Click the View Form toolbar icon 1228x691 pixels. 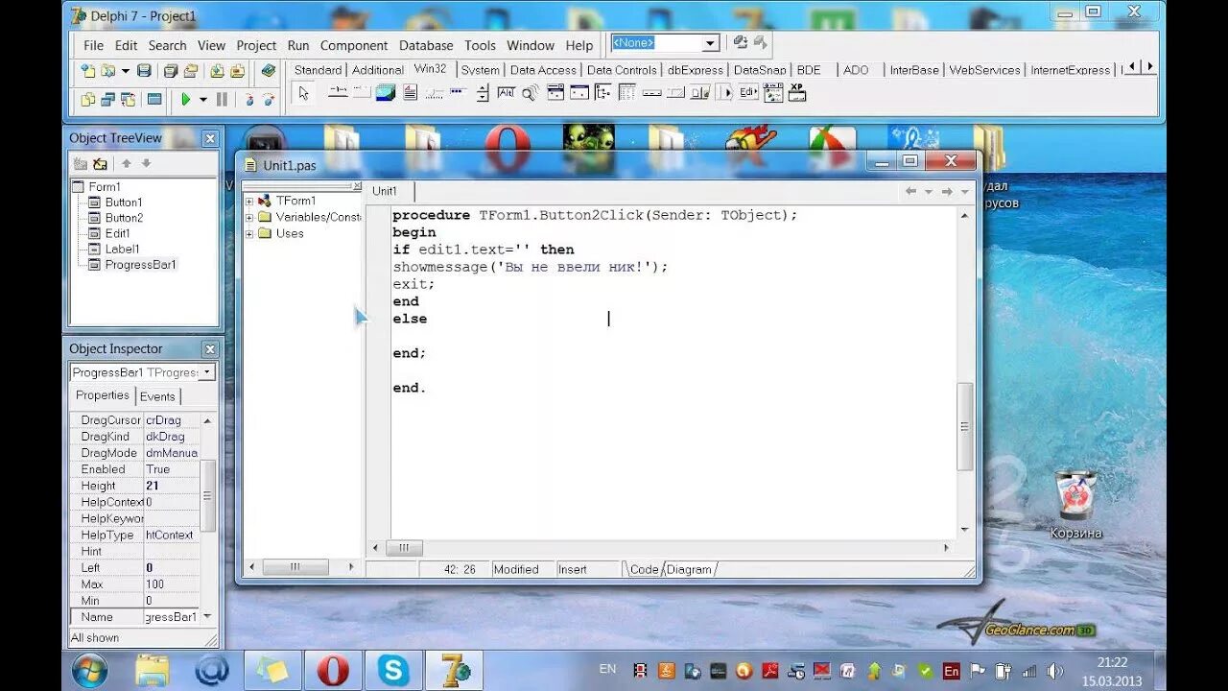tap(107, 99)
